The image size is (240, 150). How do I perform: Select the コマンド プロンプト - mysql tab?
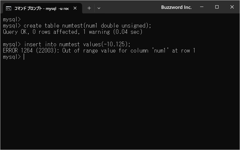[41, 8]
